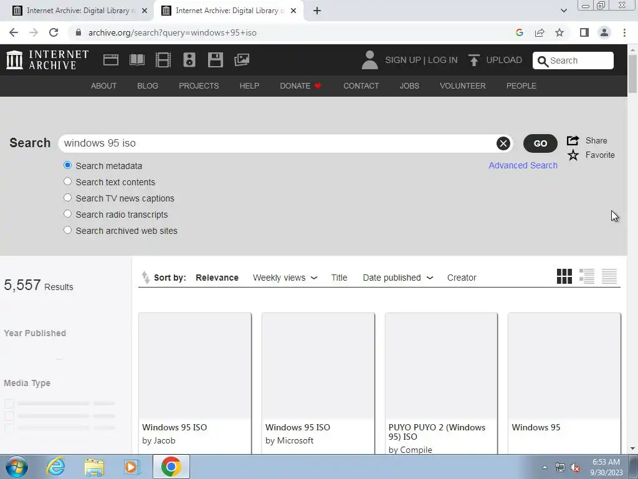The image size is (638, 479).
Task: Open the Internet Archive home logo
Action: tap(47, 60)
